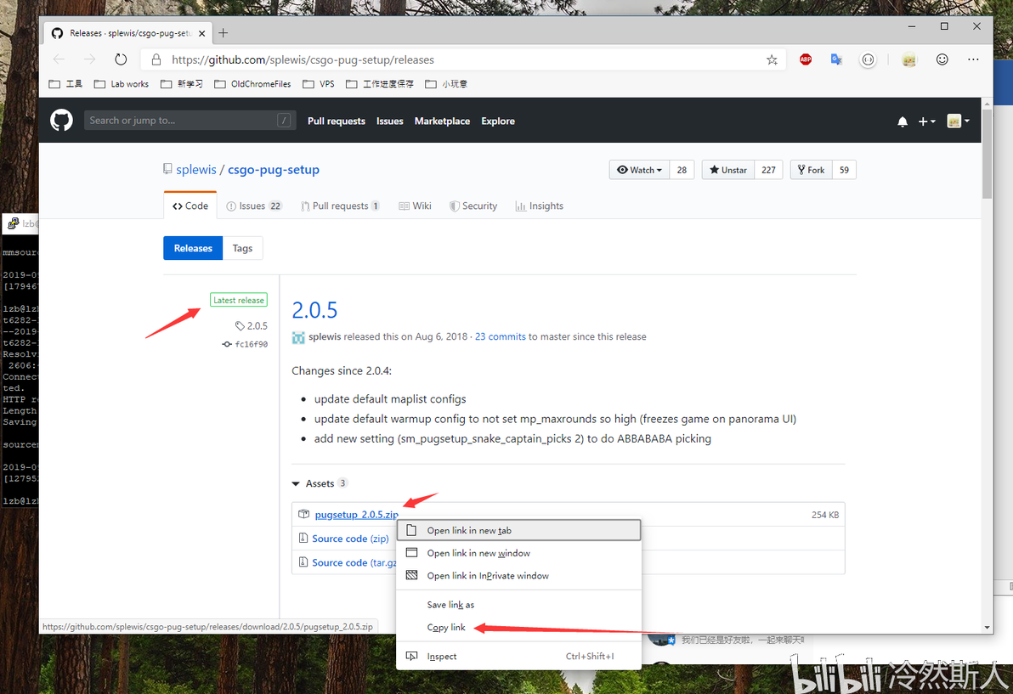Click the 28 watchers count
1013x694 pixels.
pos(682,170)
